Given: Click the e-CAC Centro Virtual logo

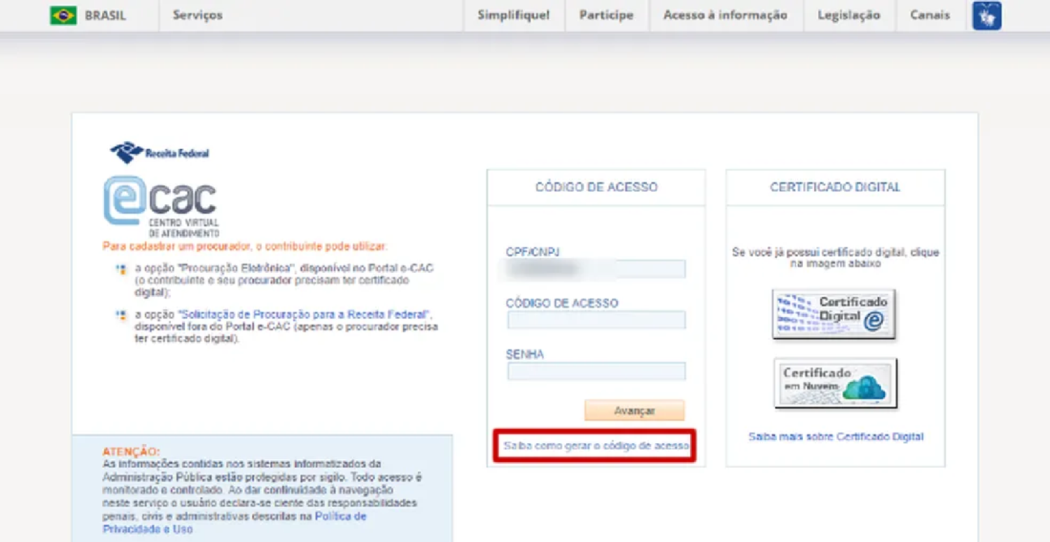Looking at the screenshot, I should point(161,206).
